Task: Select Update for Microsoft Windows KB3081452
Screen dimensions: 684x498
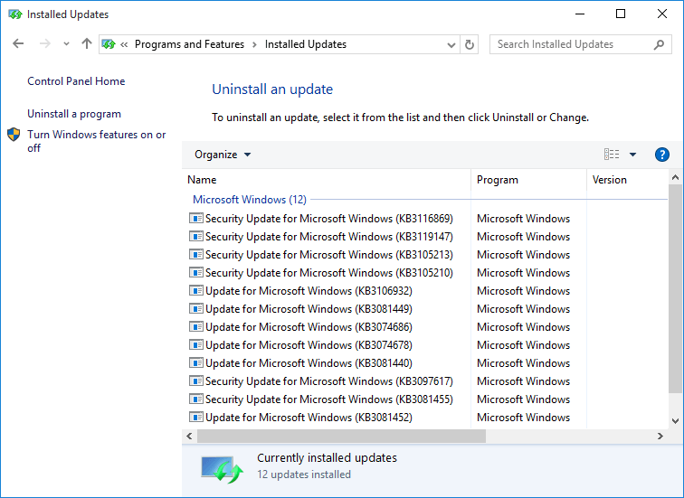Action: coord(309,418)
